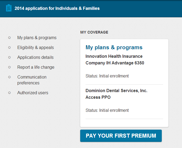Click bullet circle beside Eligibility & appeals
The height and width of the screenshot is (148, 182).
tap(9, 48)
